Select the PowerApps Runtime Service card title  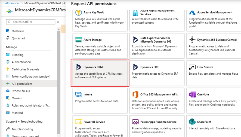pyautogui.click(x=158, y=122)
